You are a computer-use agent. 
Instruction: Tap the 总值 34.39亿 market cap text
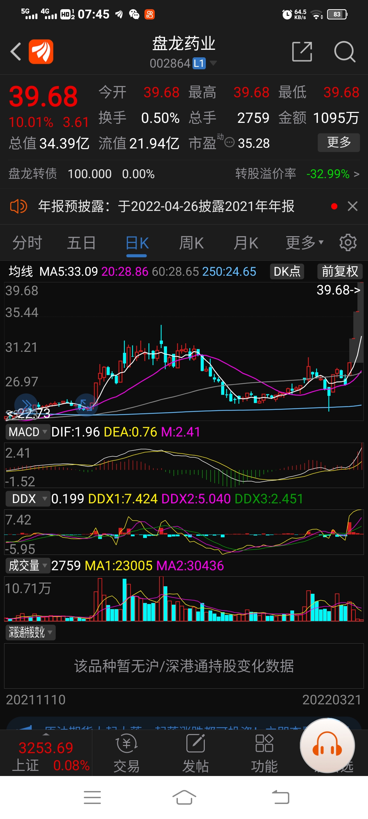pyautogui.click(x=49, y=143)
